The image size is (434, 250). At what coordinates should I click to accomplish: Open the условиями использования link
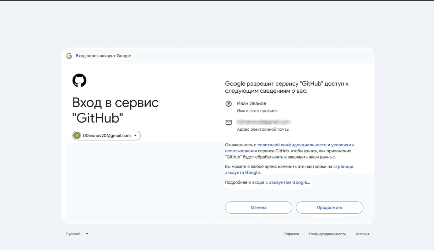(x=290, y=148)
